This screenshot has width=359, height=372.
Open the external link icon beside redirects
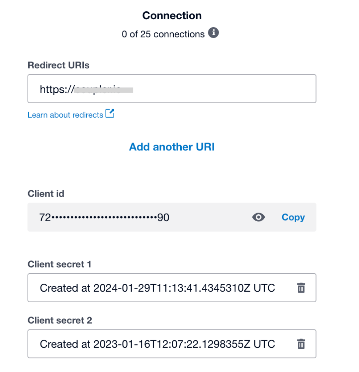tap(110, 114)
